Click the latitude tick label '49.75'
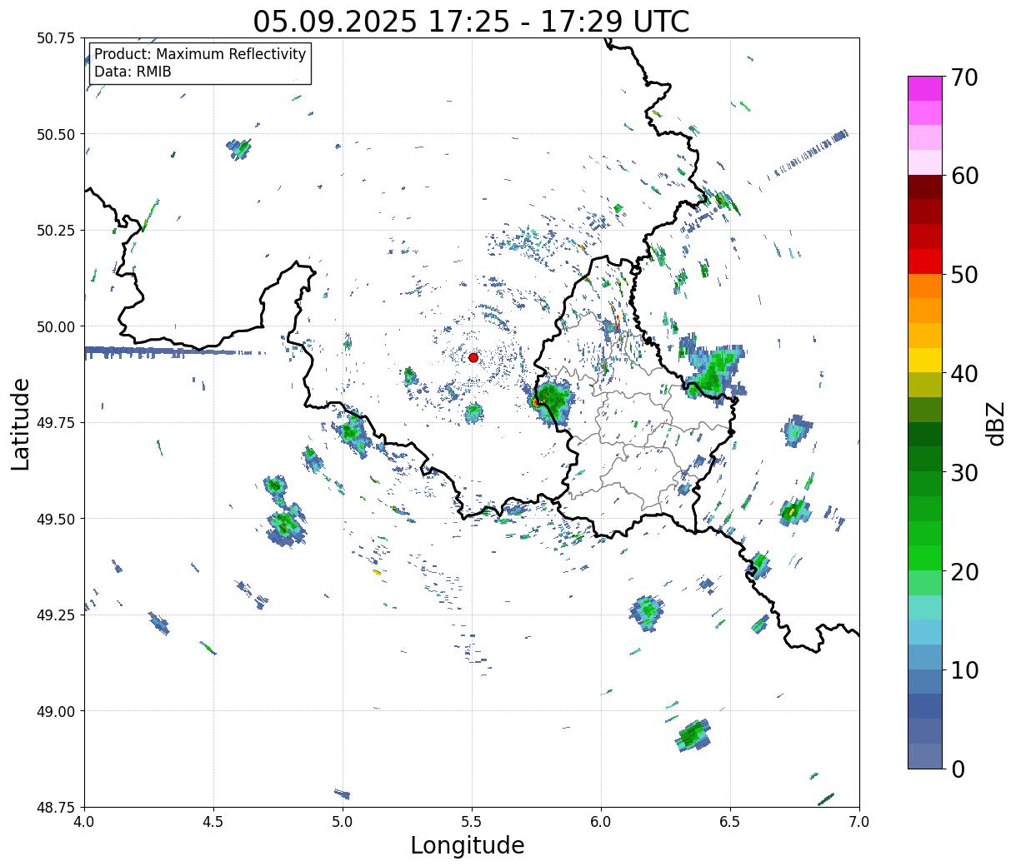The image size is (1016, 866). 56,423
